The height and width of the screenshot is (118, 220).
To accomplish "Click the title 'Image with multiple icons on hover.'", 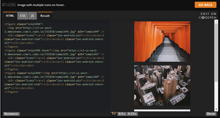I will tap(41, 5).
